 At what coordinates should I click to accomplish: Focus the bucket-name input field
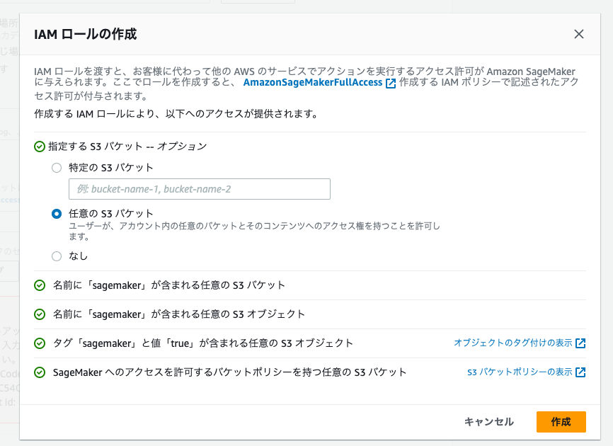tap(200, 189)
